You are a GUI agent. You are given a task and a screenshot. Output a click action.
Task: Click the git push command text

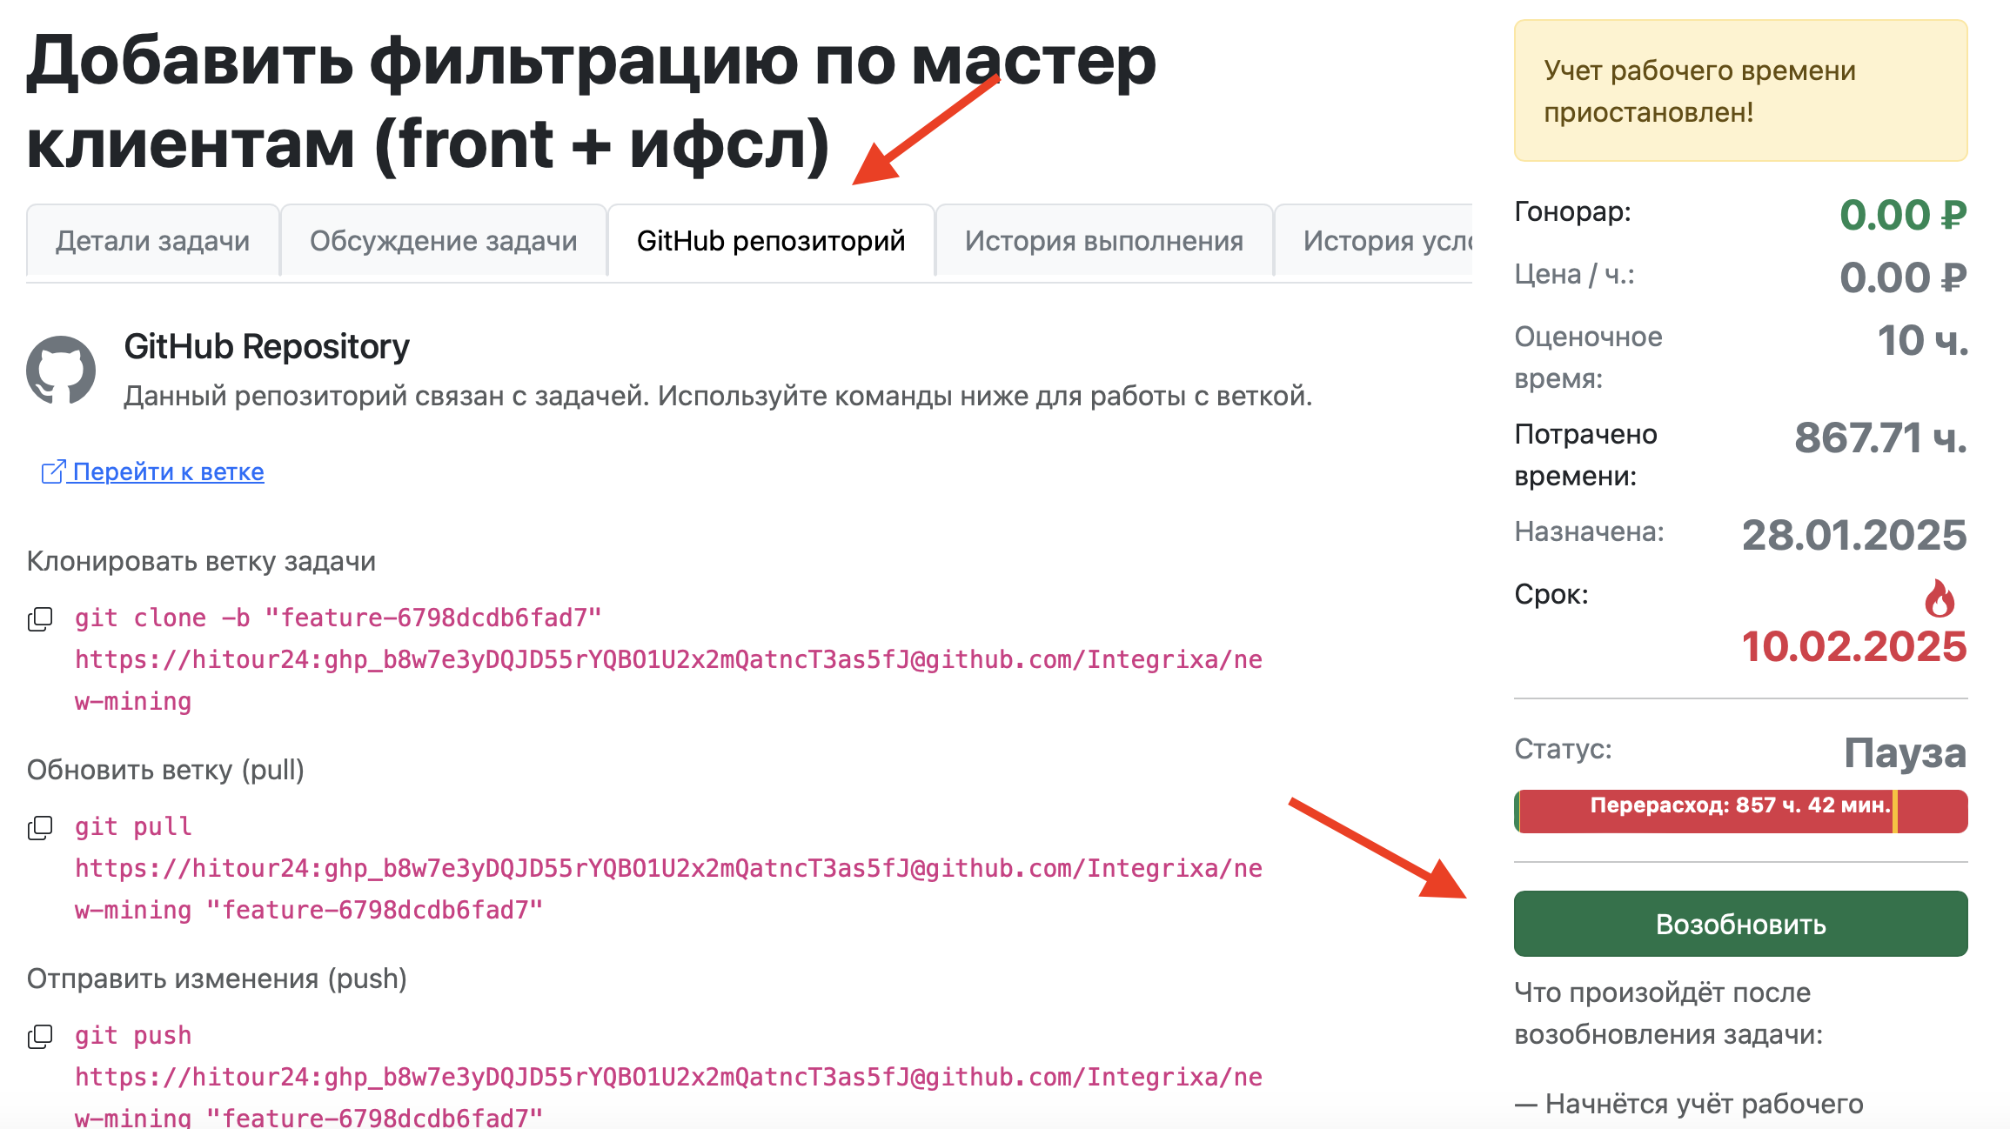668,1077
